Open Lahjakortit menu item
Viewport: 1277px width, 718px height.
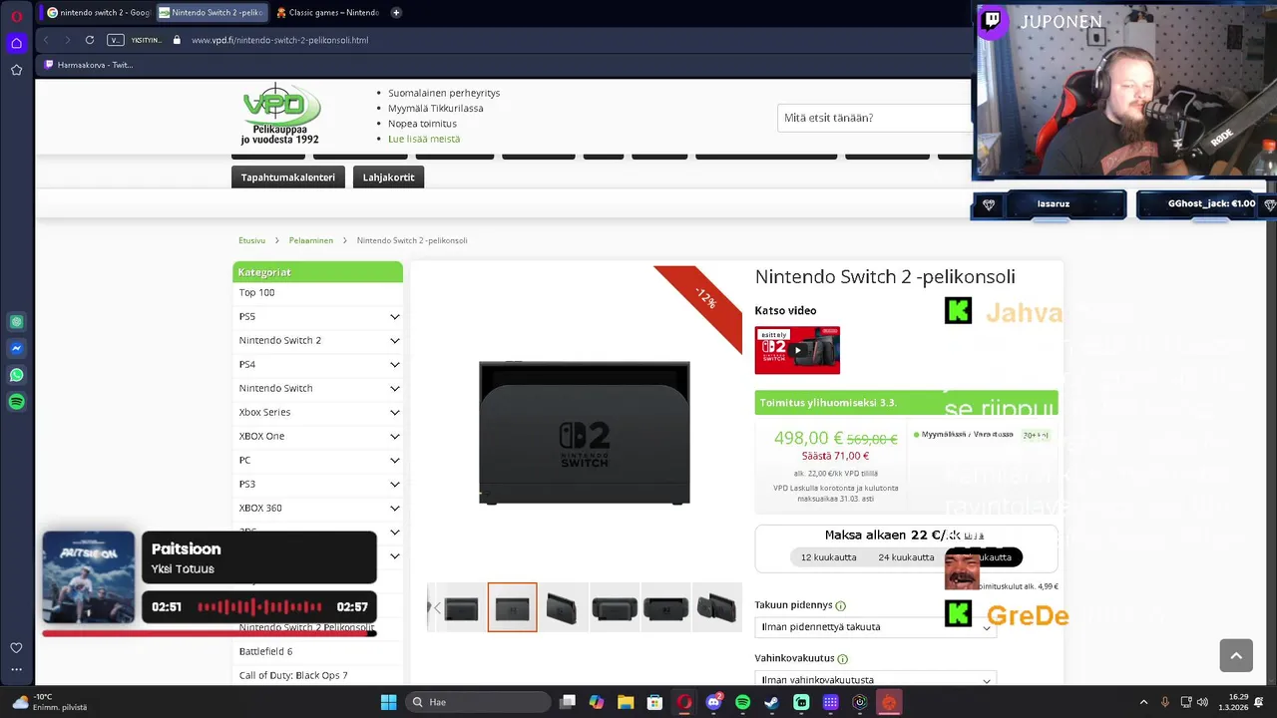pos(389,178)
